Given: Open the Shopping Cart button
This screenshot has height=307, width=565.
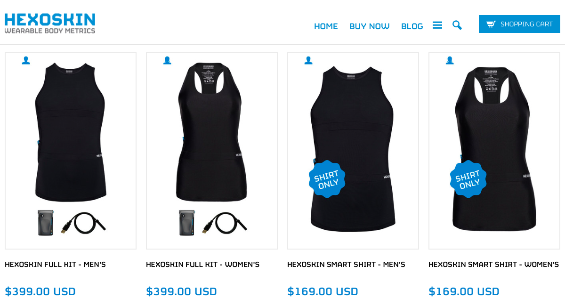Looking at the screenshot, I should point(519,24).
